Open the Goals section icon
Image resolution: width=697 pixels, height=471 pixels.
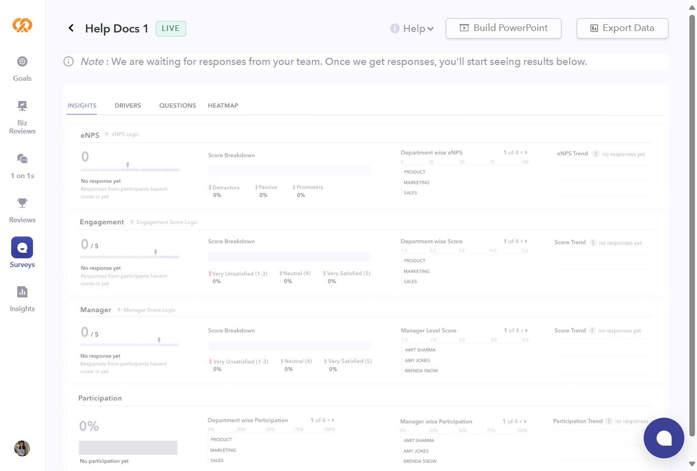tap(22, 62)
